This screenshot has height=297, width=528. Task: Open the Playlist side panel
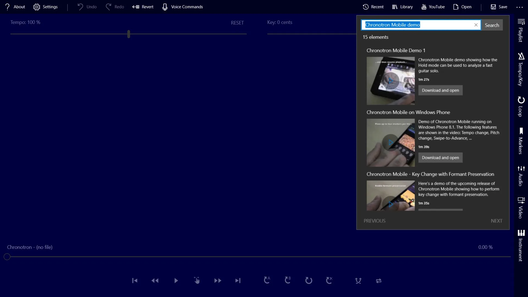tap(521, 31)
